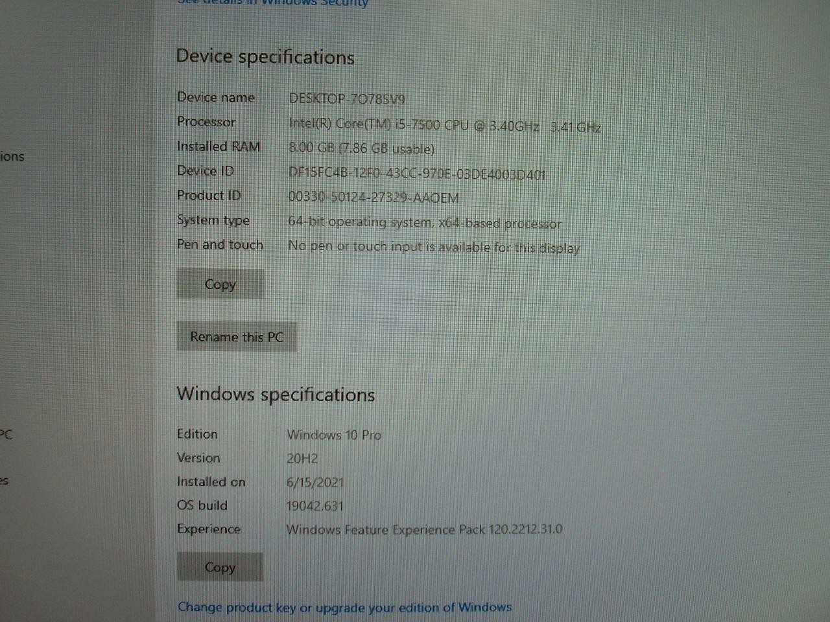The width and height of the screenshot is (830, 622).
Task: Click the OS build label
Action: point(202,505)
